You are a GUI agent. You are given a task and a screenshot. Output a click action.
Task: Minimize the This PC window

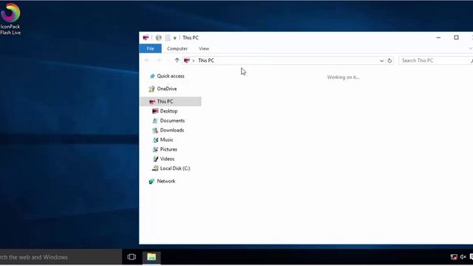[438, 38]
